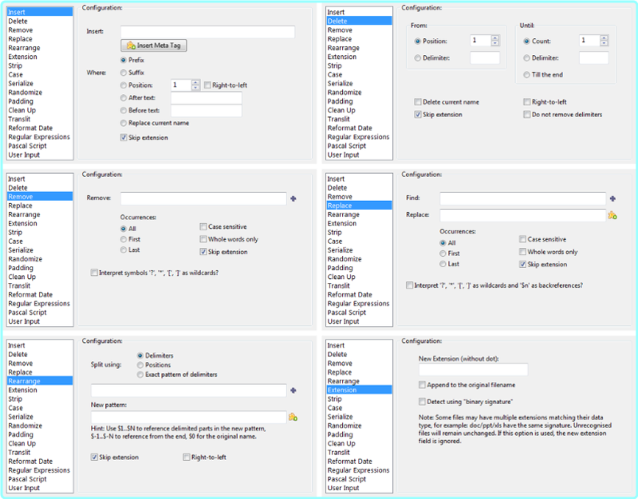Click the Insert Meta Tag button
The image size is (638, 499).
(x=154, y=45)
